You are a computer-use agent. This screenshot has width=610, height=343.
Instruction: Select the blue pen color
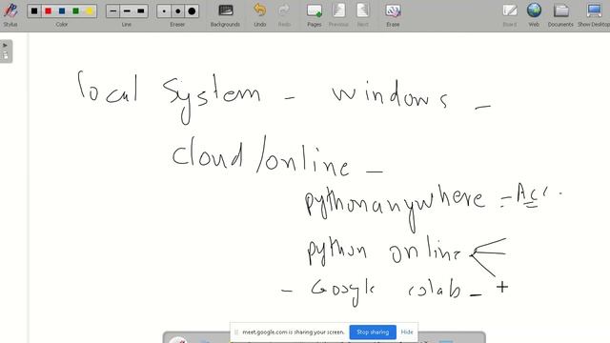62,10
